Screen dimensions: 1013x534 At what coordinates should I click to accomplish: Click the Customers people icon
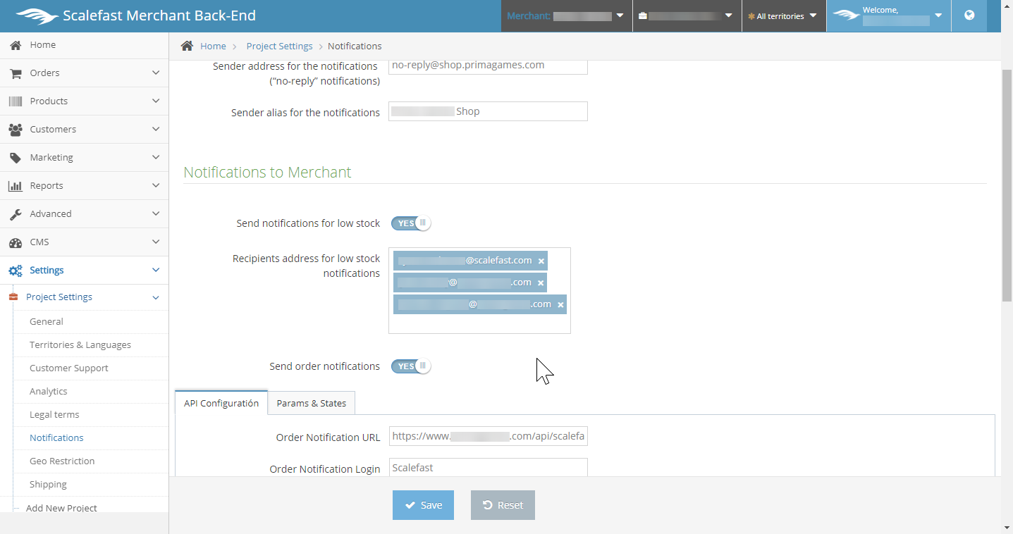(16, 130)
